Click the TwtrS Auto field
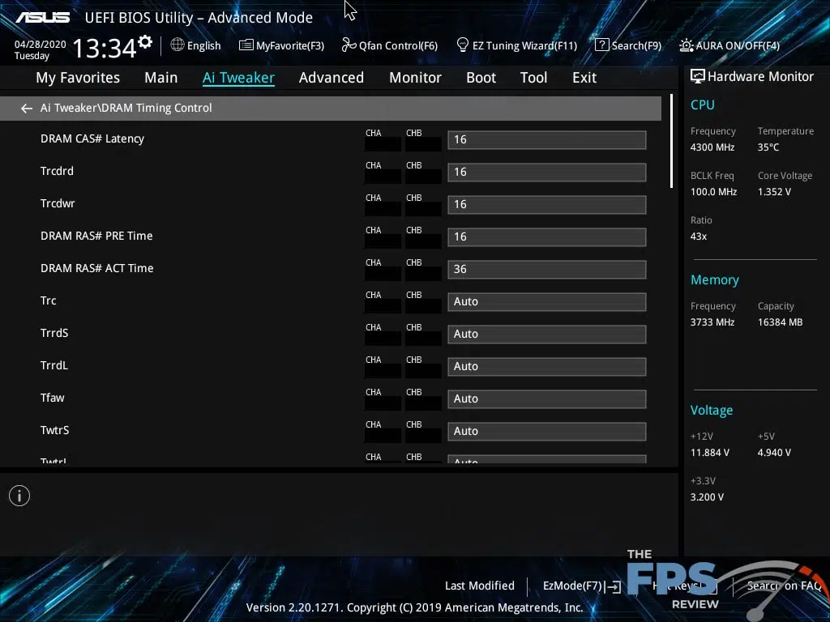Image resolution: width=830 pixels, height=622 pixels. coord(547,431)
